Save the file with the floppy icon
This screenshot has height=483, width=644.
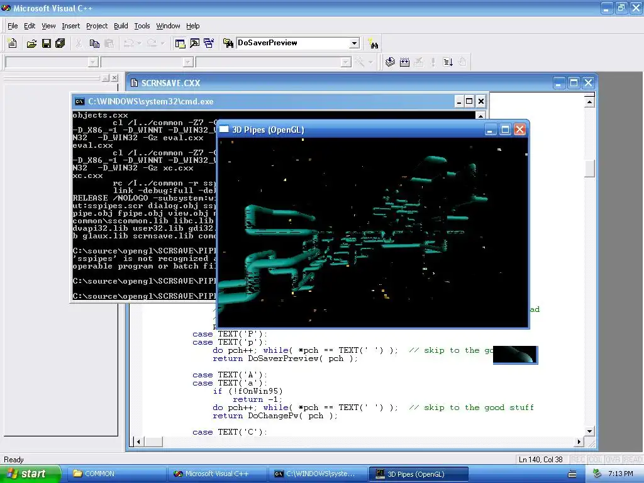(x=46, y=43)
